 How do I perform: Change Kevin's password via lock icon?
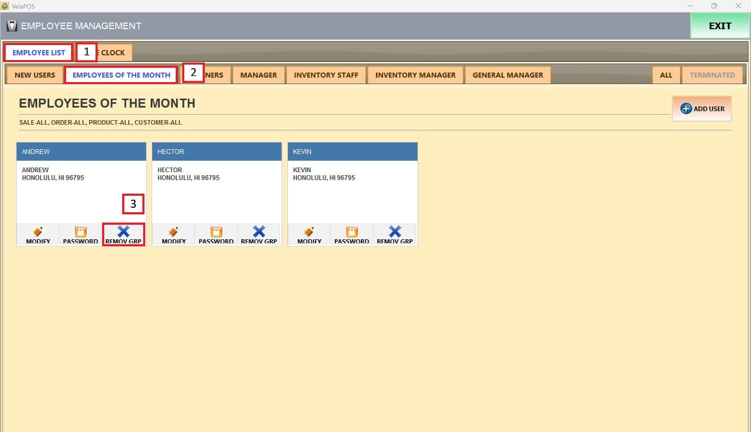click(352, 232)
